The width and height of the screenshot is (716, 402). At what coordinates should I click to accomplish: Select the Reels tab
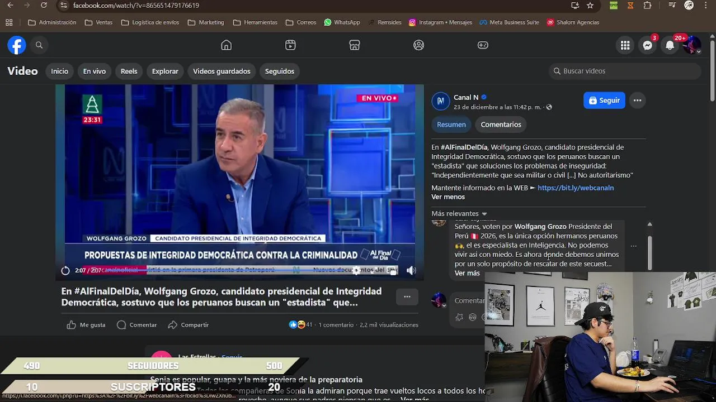(129, 71)
